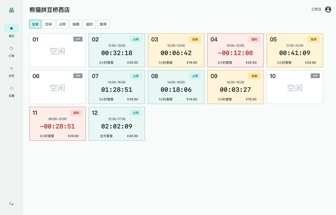Click the 超时 badge on table 11
The height and width of the screenshot is (215, 336).
coord(76,113)
